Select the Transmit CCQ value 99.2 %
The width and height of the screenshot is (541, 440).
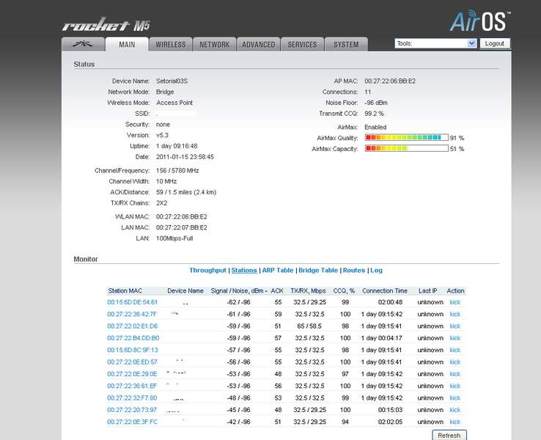point(374,114)
